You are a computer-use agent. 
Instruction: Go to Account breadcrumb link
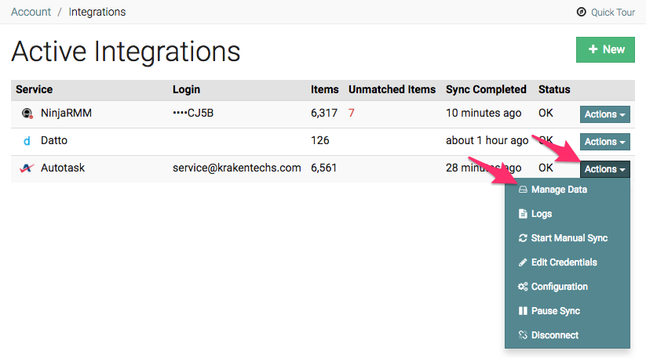click(31, 12)
